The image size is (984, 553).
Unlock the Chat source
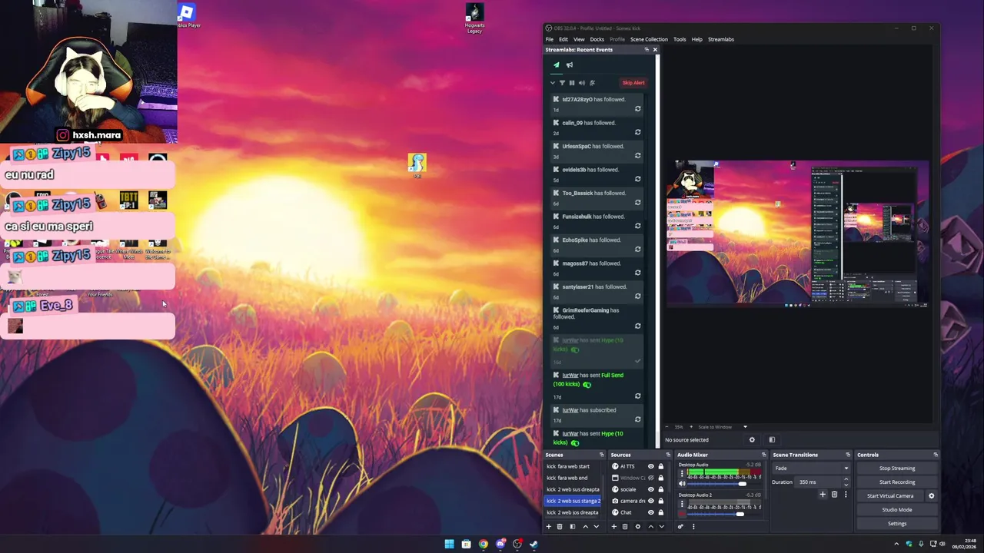[x=661, y=512]
